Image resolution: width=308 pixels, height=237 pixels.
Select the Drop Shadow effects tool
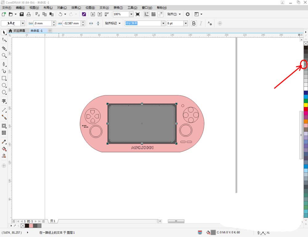click(4, 126)
